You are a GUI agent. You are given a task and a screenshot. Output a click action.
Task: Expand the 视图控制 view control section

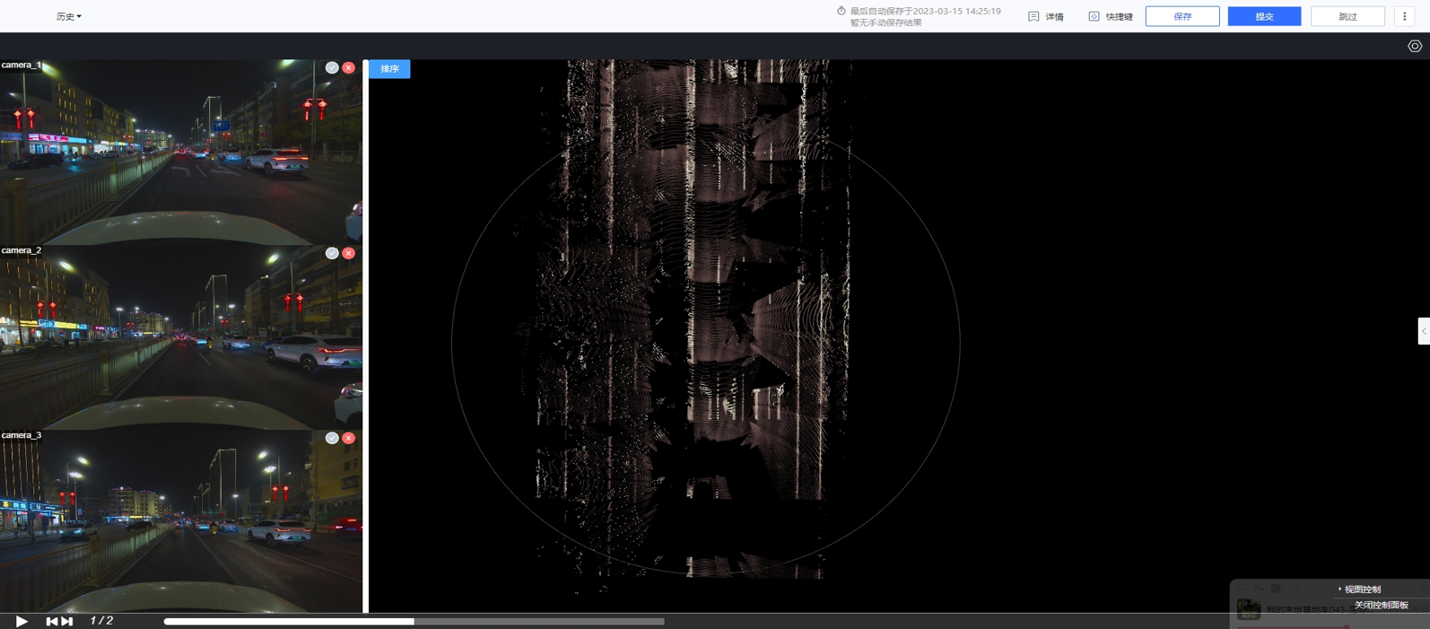tap(1361, 590)
